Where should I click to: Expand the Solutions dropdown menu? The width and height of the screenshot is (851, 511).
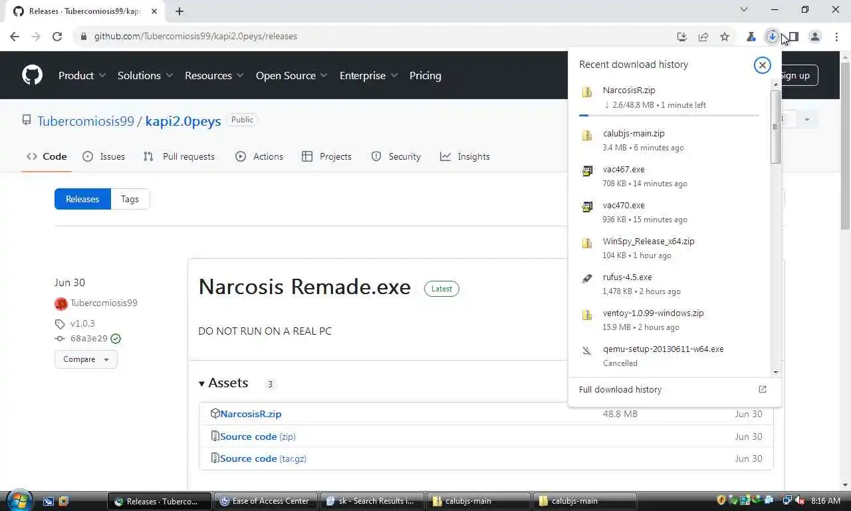click(145, 75)
